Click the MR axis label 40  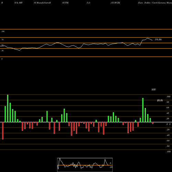[x=168, y=113]
